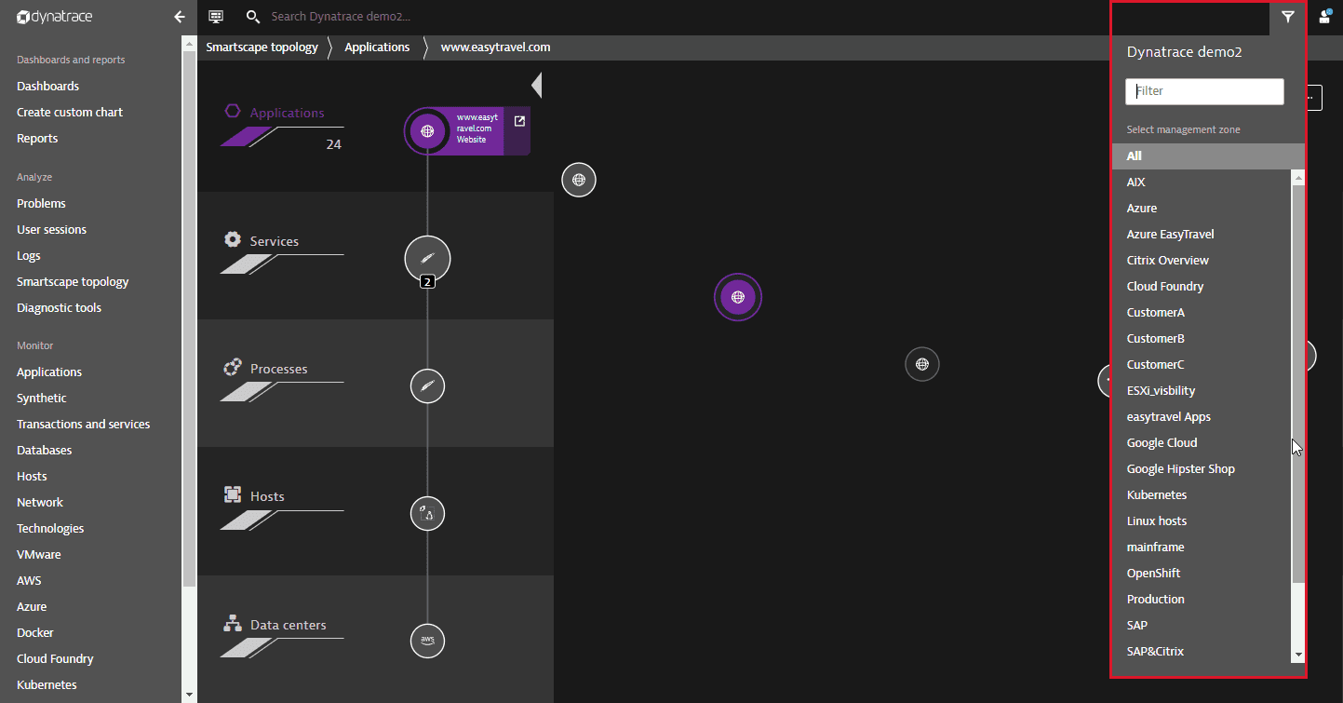Click the Data centers layer icon

pyautogui.click(x=233, y=623)
